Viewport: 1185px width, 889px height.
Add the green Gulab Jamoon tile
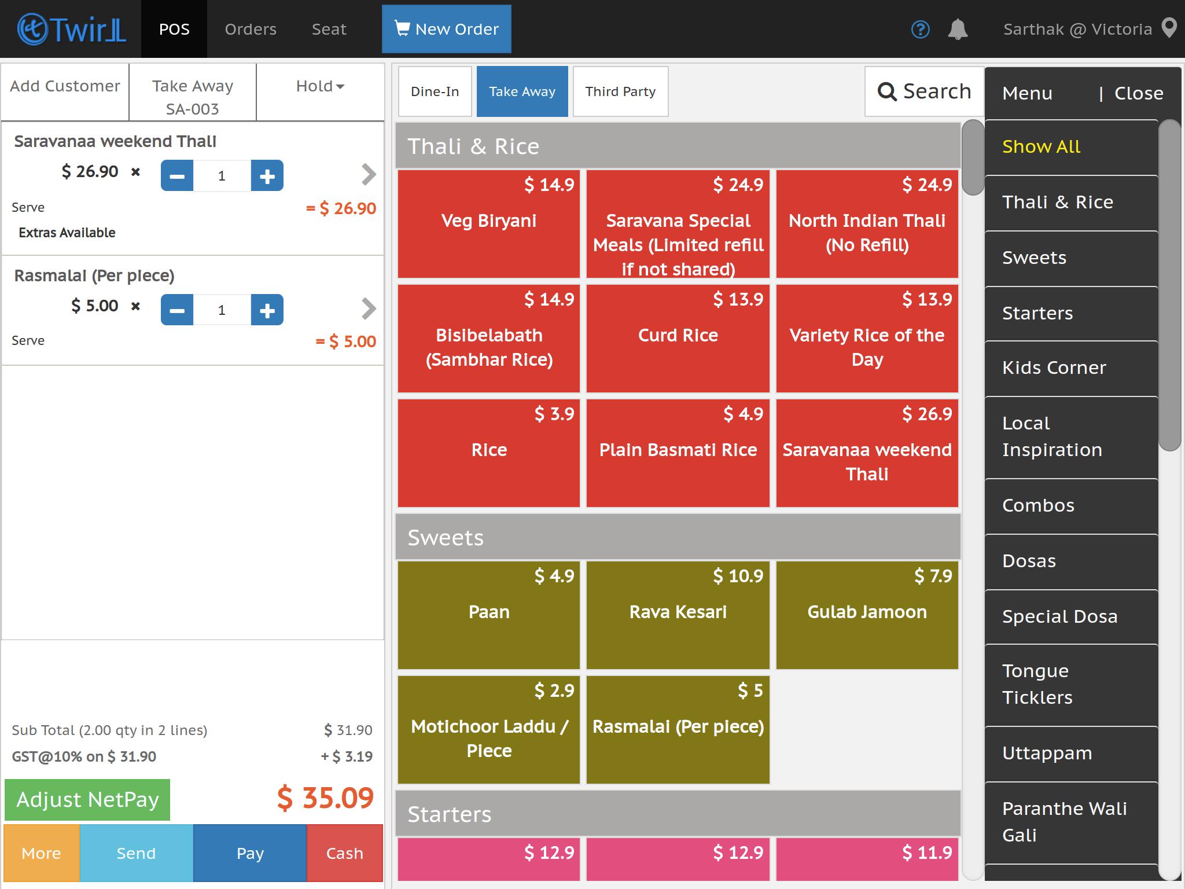pos(867,615)
